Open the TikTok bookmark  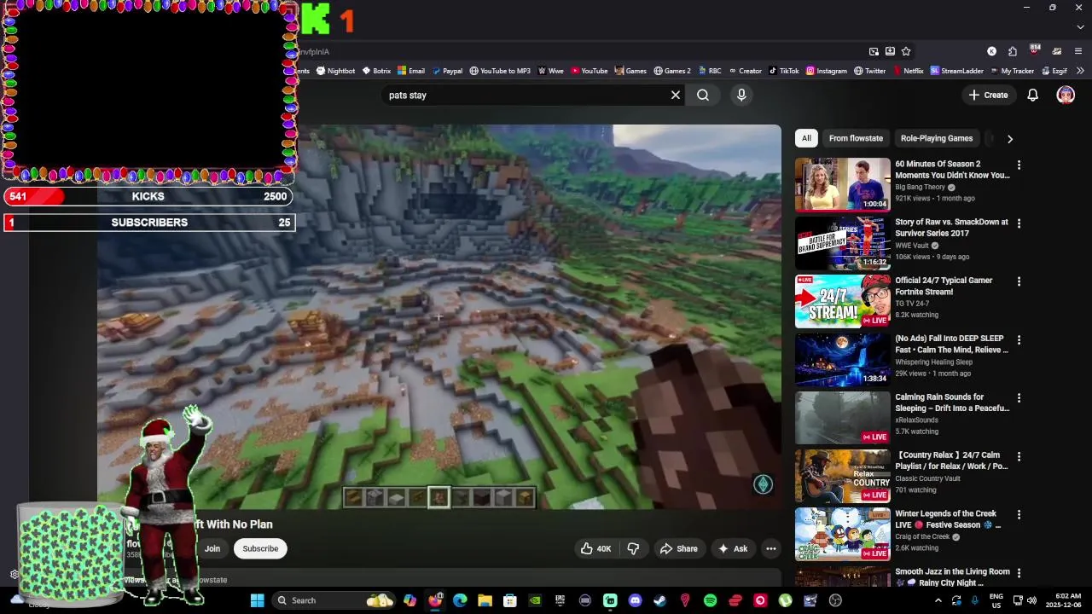pyautogui.click(x=784, y=71)
